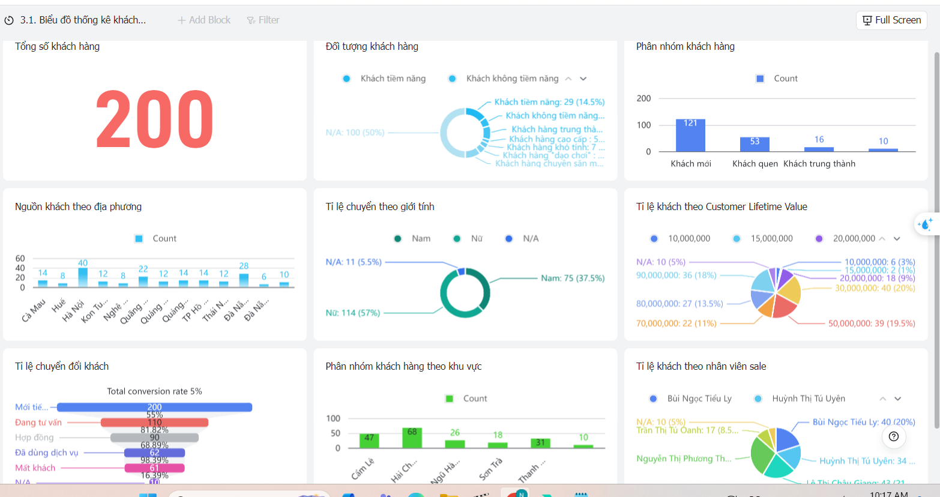Toggle 'Huỳnh Thị Tú Uyên' legend item
Screen dimensions: 940x497
tap(800, 399)
